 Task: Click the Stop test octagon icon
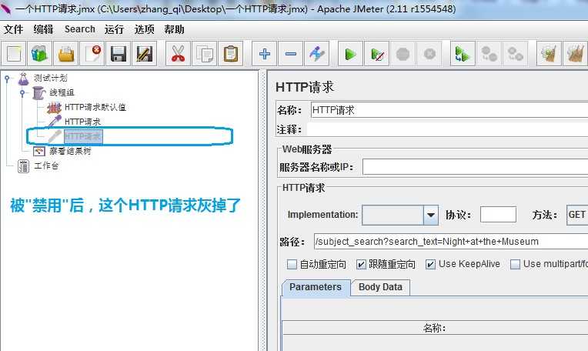pyautogui.click(x=403, y=54)
